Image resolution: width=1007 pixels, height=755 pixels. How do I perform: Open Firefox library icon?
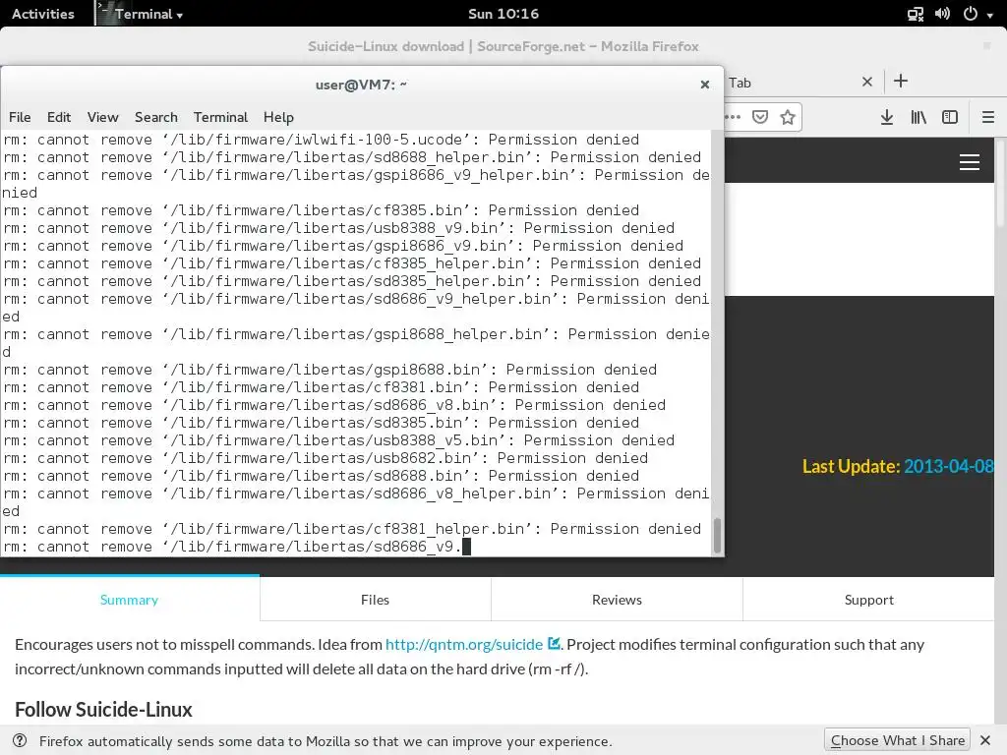918,117
